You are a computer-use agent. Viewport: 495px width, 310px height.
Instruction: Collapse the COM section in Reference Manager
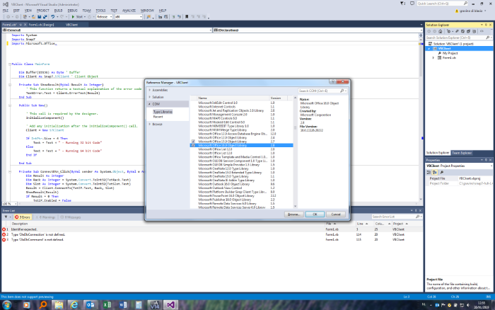click(150, 104)
